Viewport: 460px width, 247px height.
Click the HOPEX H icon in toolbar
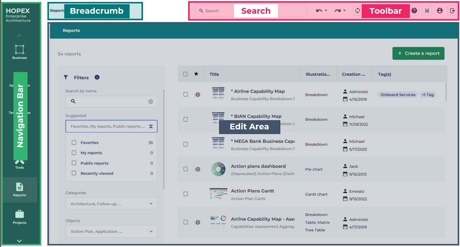[427, 11]
